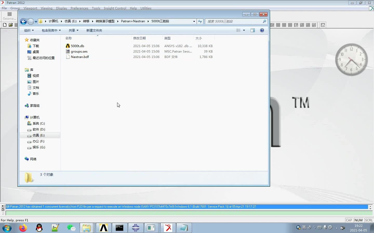This screenshot has height=233, width=374.
Task: Select 文档 library in the navigation pane
Action: click(36, 88)
